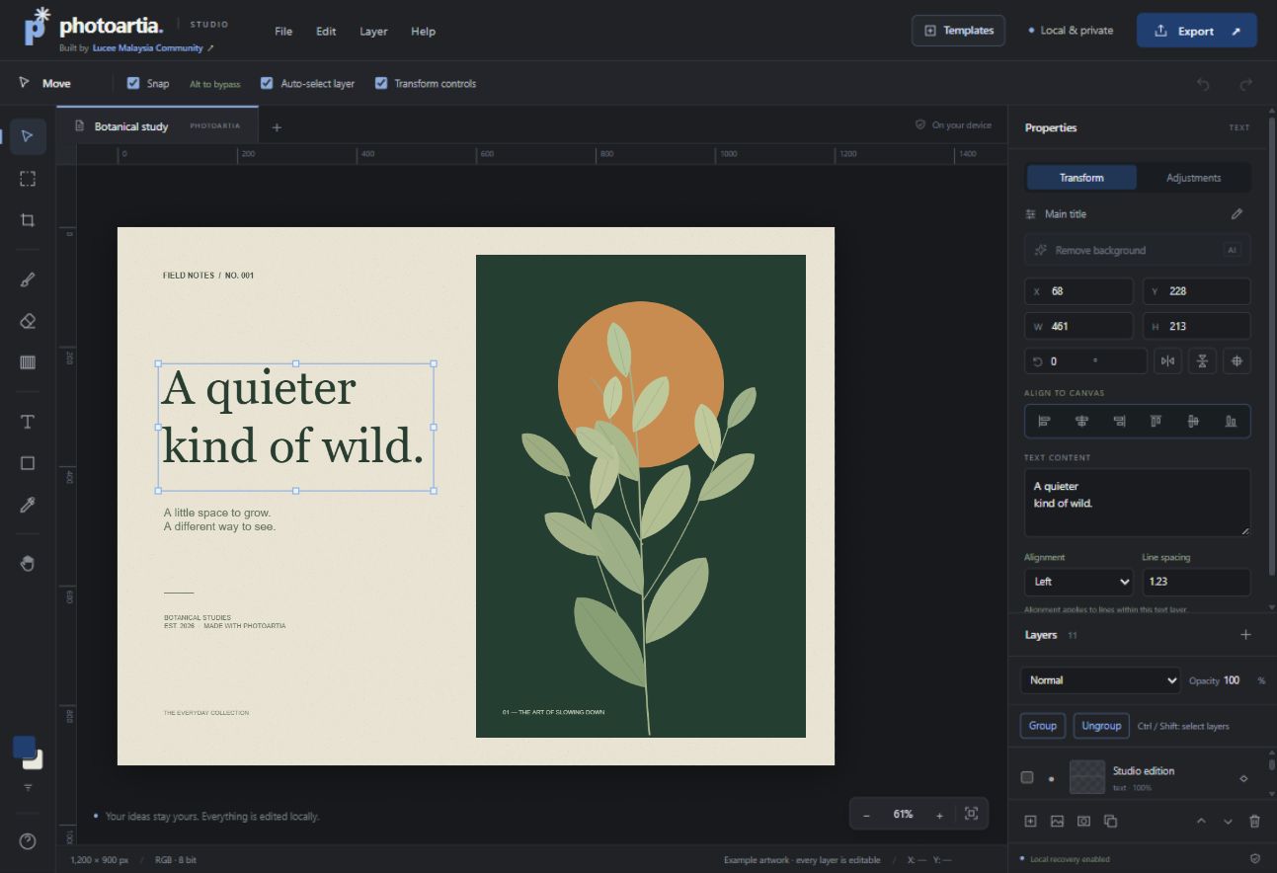
Task: Select the Gradient tool
Action: click(x=28, y=362)
